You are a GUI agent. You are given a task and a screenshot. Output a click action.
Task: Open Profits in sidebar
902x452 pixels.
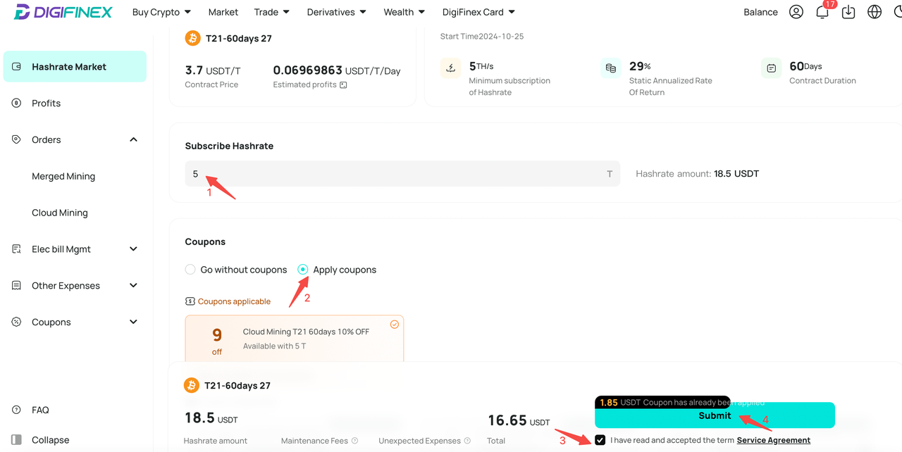coord(46,103)
